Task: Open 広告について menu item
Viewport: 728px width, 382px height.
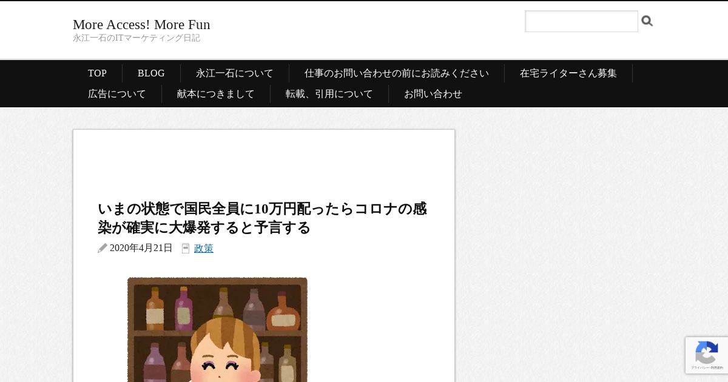Action: [117, 94]
